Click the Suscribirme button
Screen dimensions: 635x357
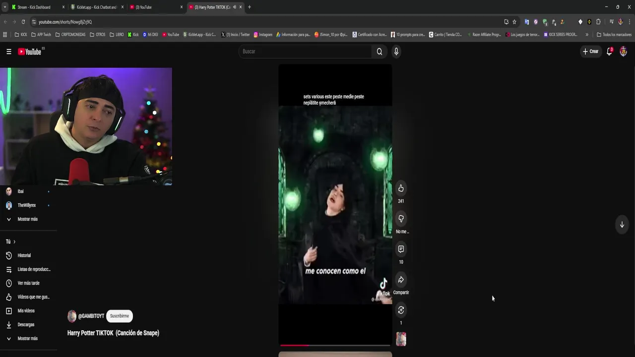point(120,316)
